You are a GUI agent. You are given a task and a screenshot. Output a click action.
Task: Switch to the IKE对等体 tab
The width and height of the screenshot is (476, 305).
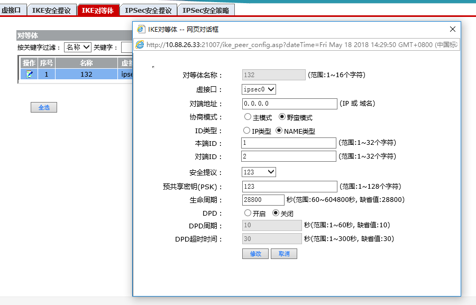[98, 11]
